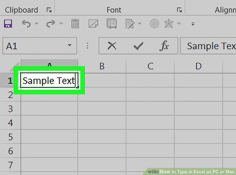Select row 6 header
This screenshot has height=175, width=236.
coord(10,151)
